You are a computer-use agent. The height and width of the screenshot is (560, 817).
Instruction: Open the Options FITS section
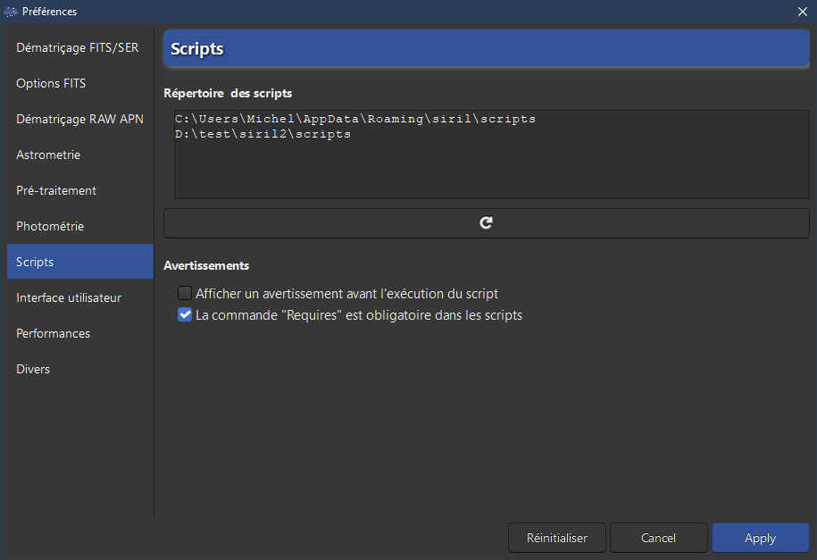(80, 83)
